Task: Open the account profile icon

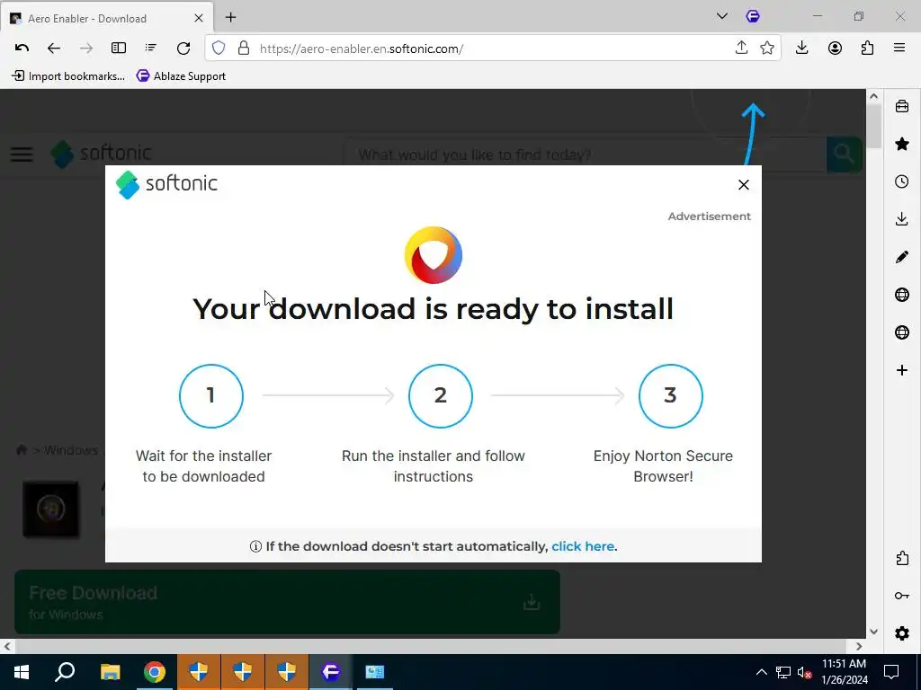Action: (835, 49)
